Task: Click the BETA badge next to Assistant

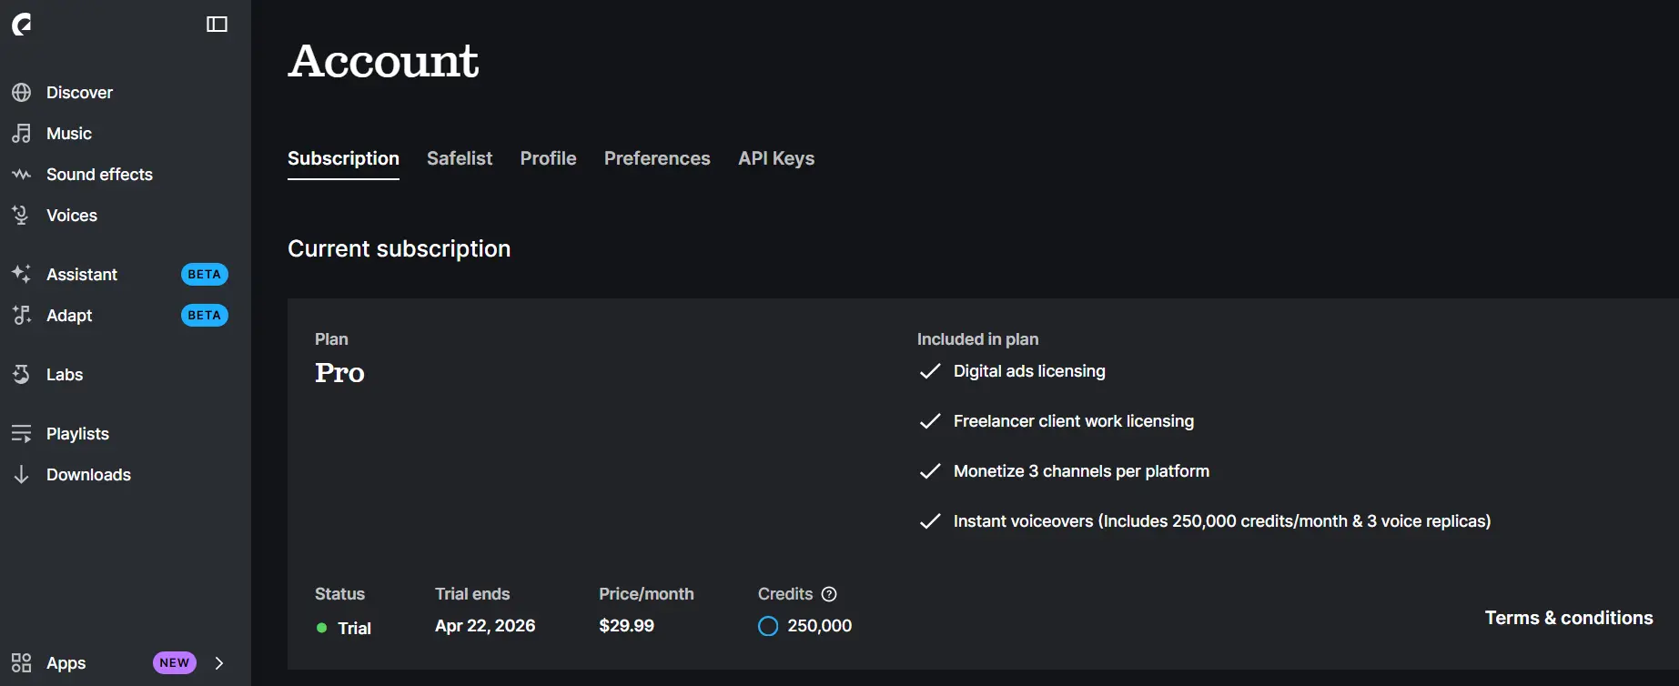Action: pyautogui.click(x=205, y=275)
